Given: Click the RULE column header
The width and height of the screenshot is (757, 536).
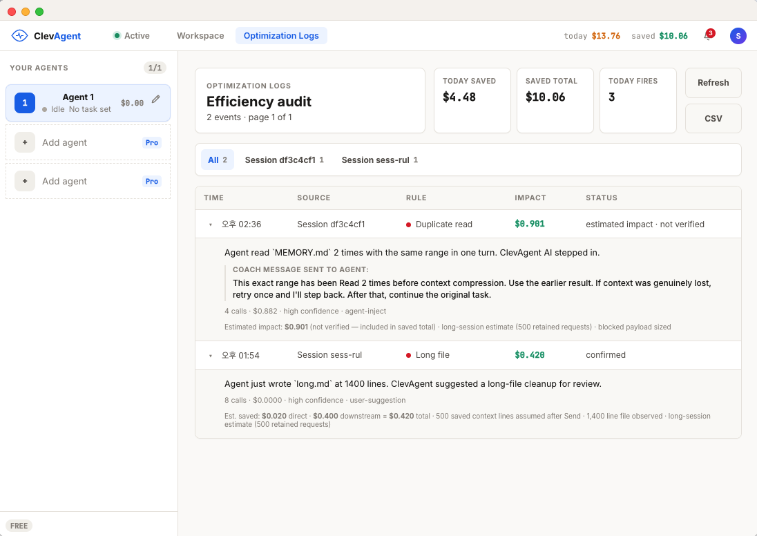Looking at the screenshot, I should coord(416,198).
